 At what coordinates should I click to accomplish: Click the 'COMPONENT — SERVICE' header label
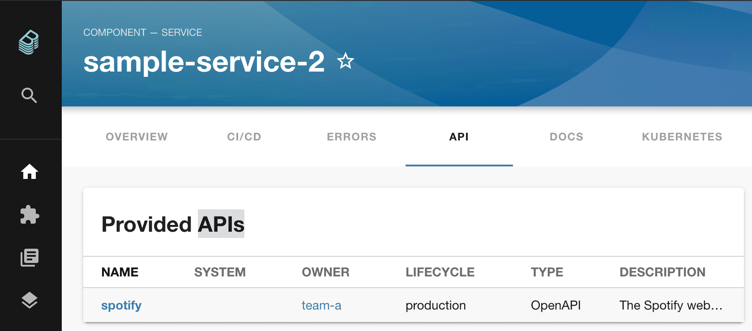point(143,33)
